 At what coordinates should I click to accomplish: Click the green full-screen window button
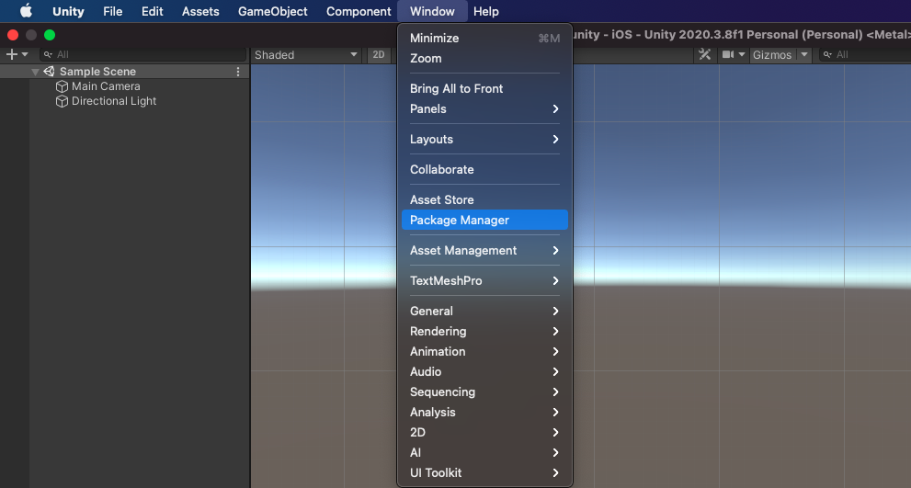[x=50, y=35]
